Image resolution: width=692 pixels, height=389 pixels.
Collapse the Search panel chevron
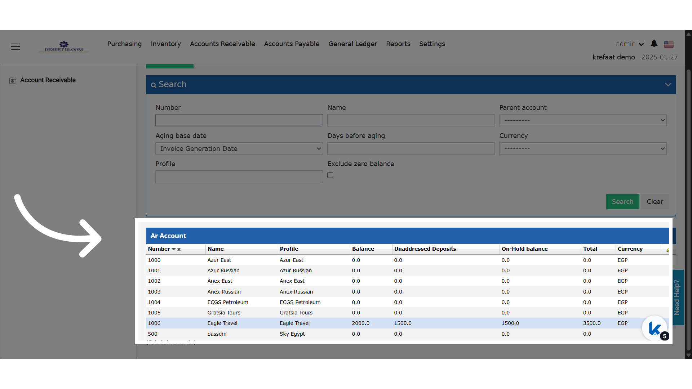point(668,85)
